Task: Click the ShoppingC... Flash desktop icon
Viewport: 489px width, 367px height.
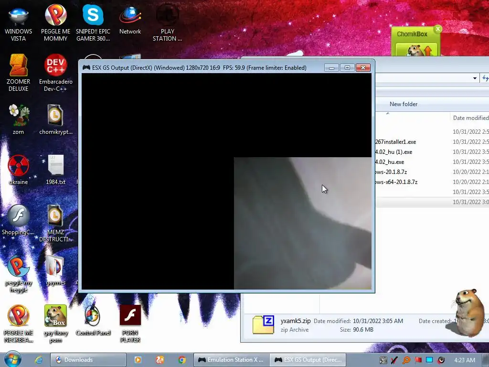Action: pyautogui.click(x=19, y=220)
